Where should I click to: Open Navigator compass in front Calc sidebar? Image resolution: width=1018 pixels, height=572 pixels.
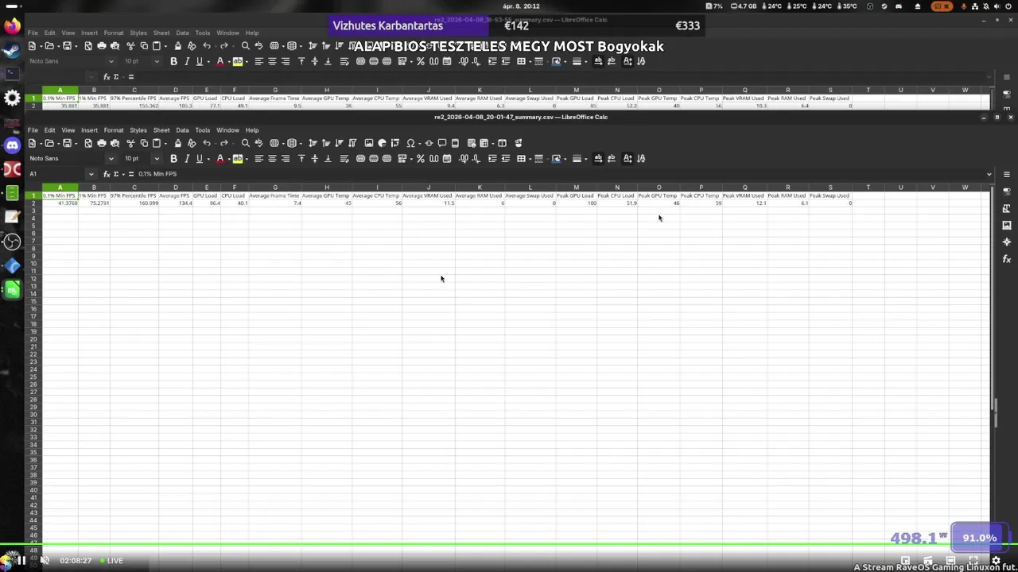[x=1007, y=242]
